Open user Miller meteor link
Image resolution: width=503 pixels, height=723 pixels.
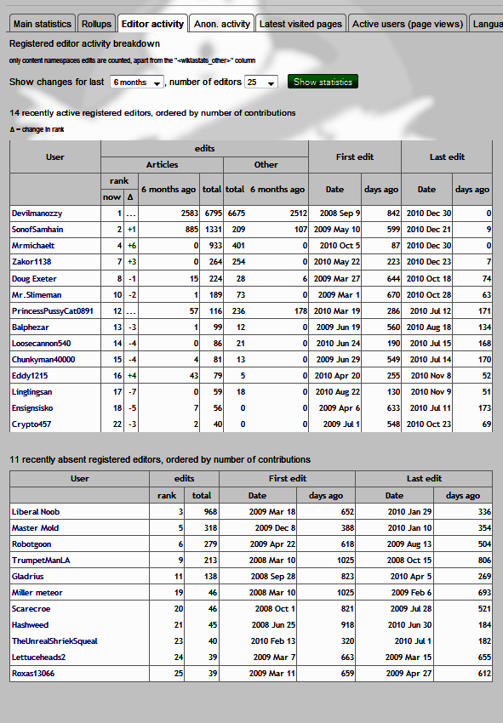(37, 593)
